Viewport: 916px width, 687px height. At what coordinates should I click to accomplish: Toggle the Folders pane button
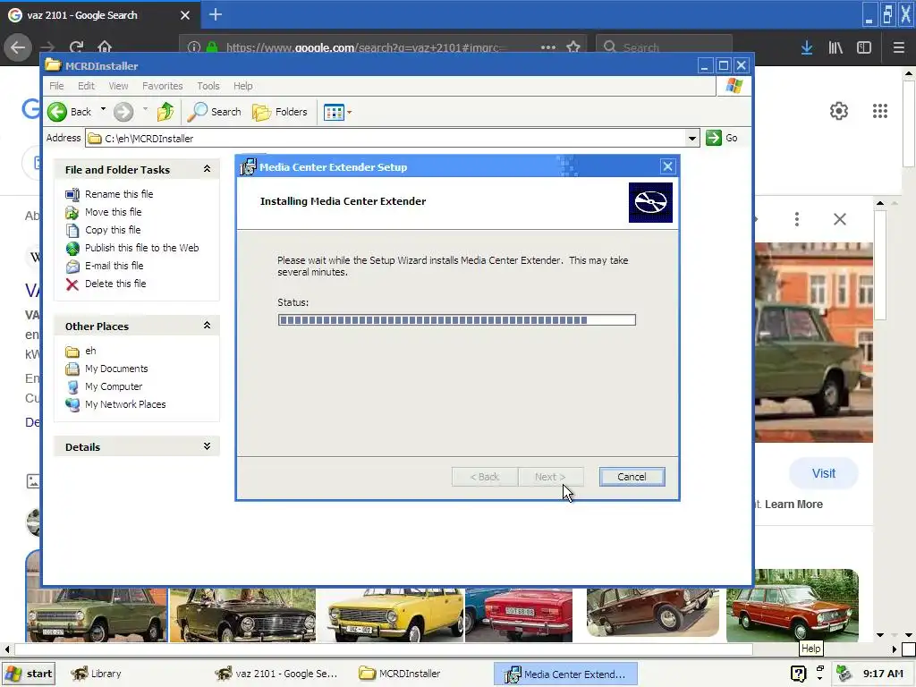(280, 112)
